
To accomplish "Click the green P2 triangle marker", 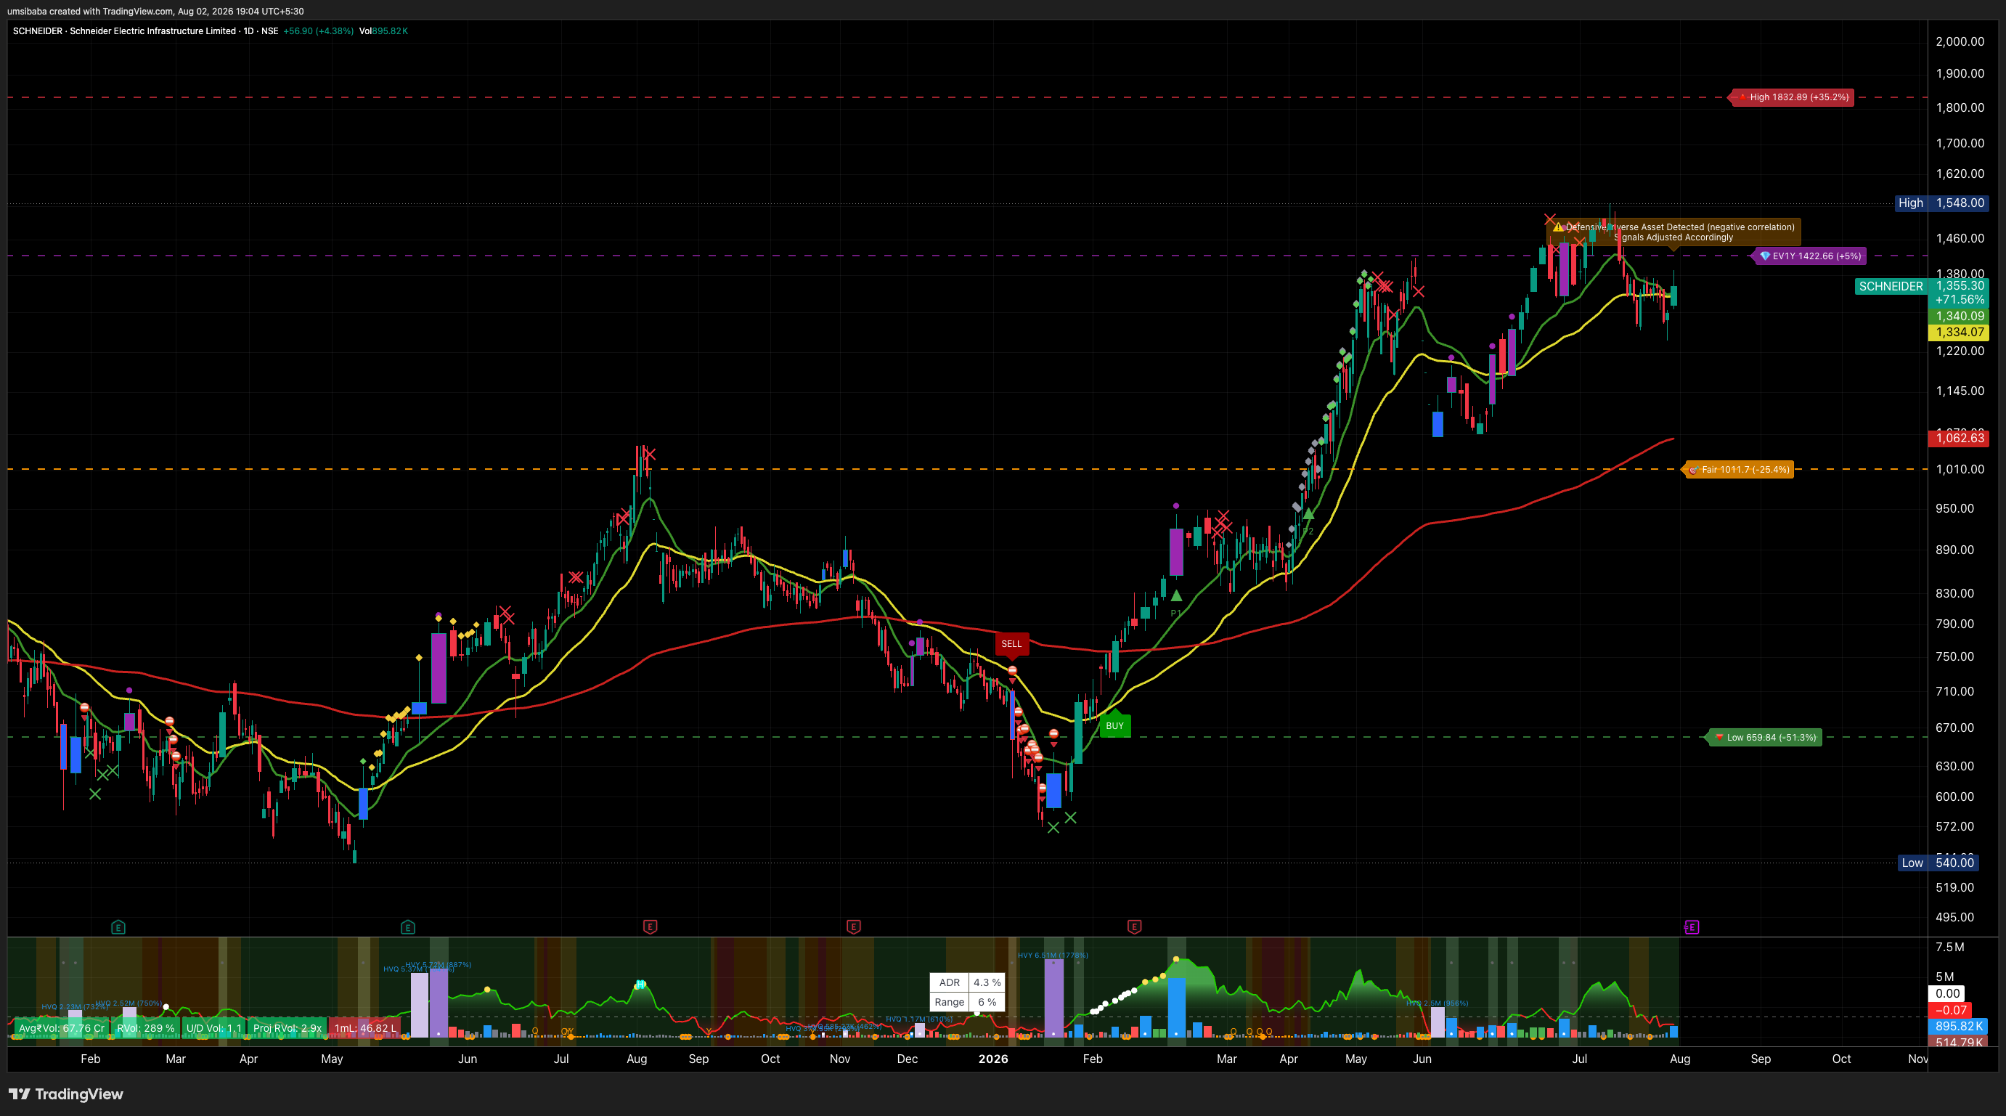I will 1309,513.
